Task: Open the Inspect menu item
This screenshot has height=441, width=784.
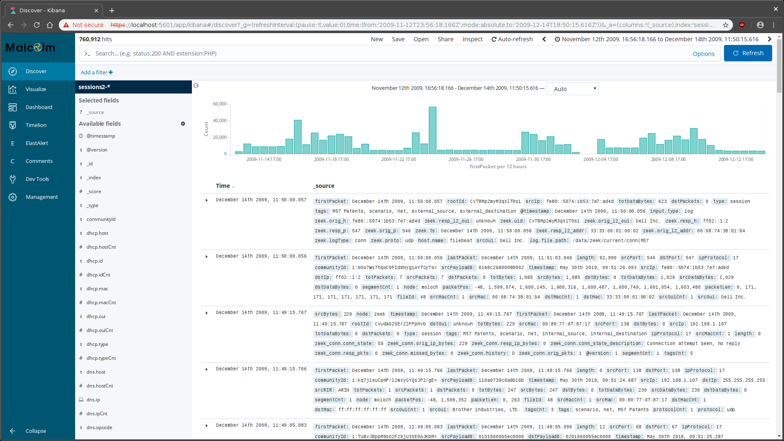Action: [472, 39]
